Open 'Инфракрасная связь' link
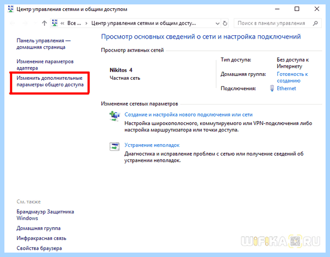The image size is (330, 257). tap(41, 238)
